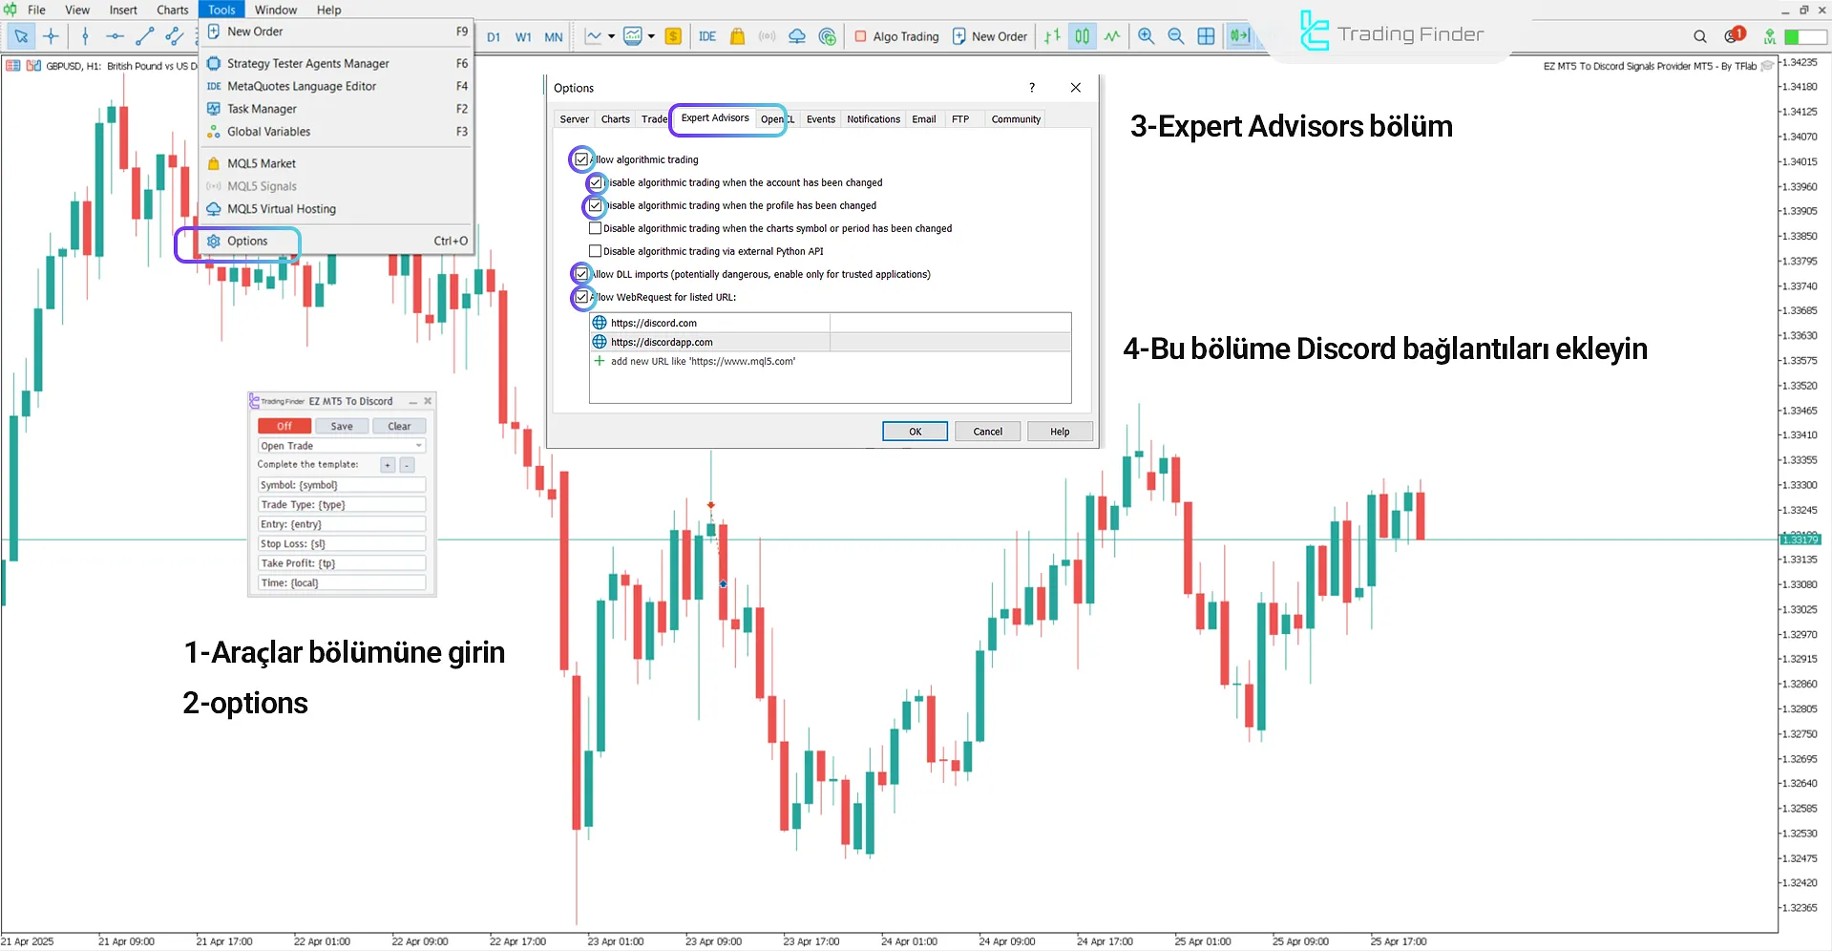Switch to the Community tab
The height and width of the screenshot is (951, 1832).
tap(1016, 119)
